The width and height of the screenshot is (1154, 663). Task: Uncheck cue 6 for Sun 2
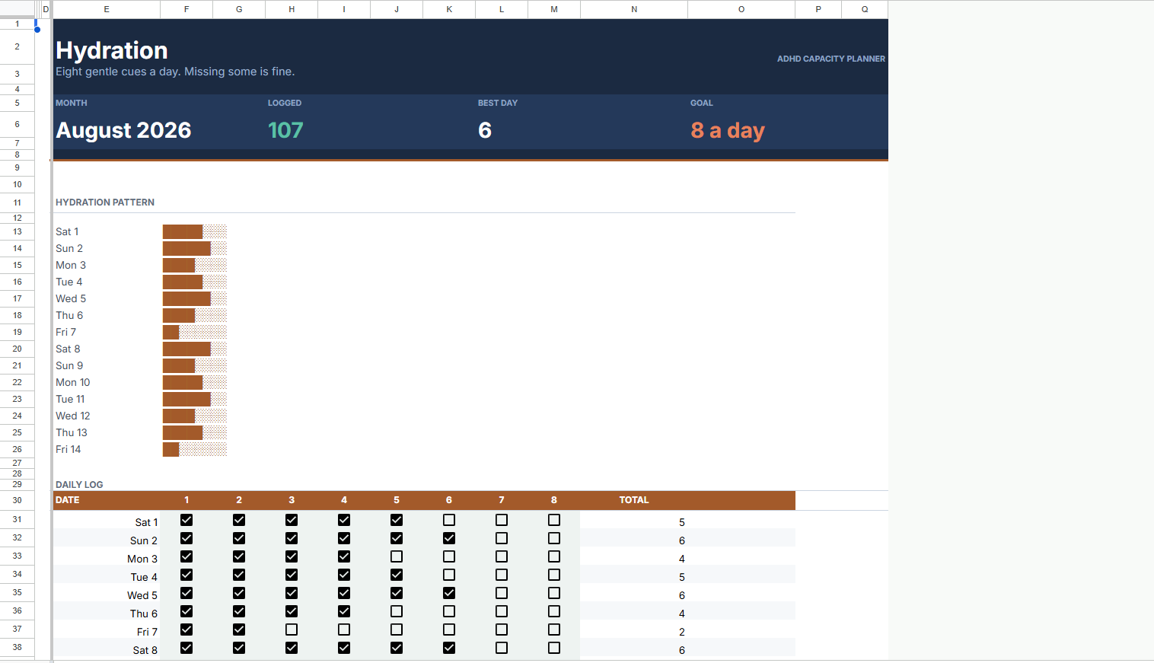pos(449,538)
